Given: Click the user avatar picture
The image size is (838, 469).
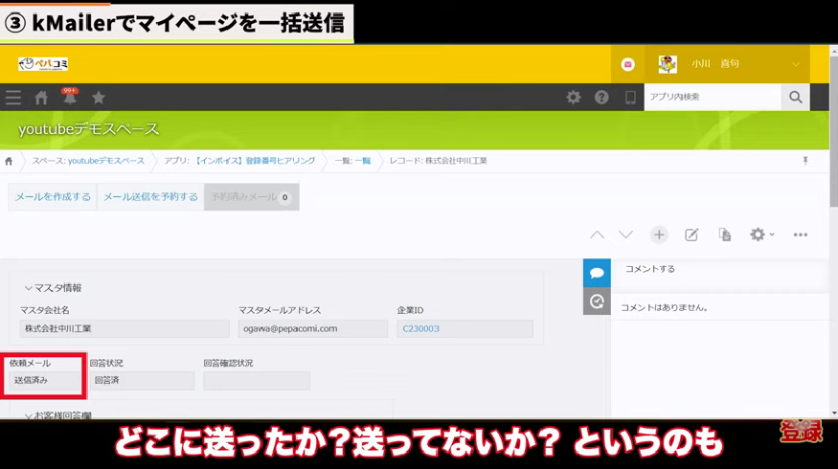Looking at the screenshot, I should tap(668, 64).
